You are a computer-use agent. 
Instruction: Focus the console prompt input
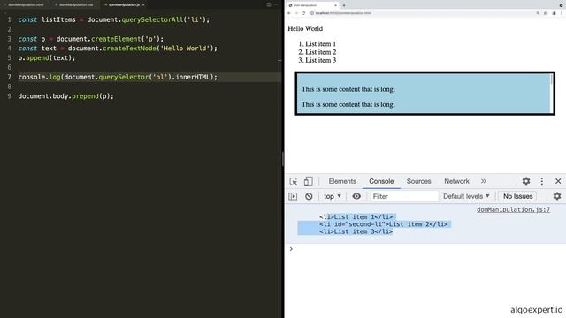click(426, 249)
